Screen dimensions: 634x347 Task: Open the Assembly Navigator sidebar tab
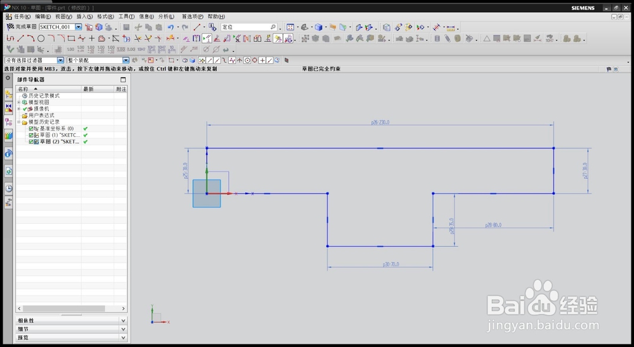click(8, 95)
